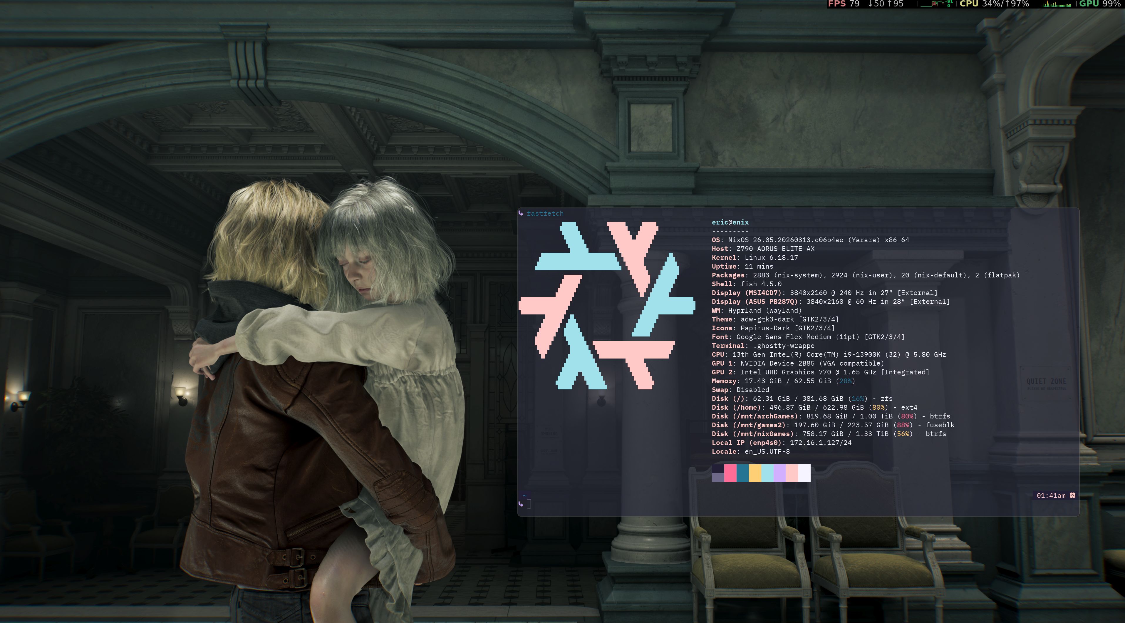Click the red FPS label in overlay

[836, 4]
